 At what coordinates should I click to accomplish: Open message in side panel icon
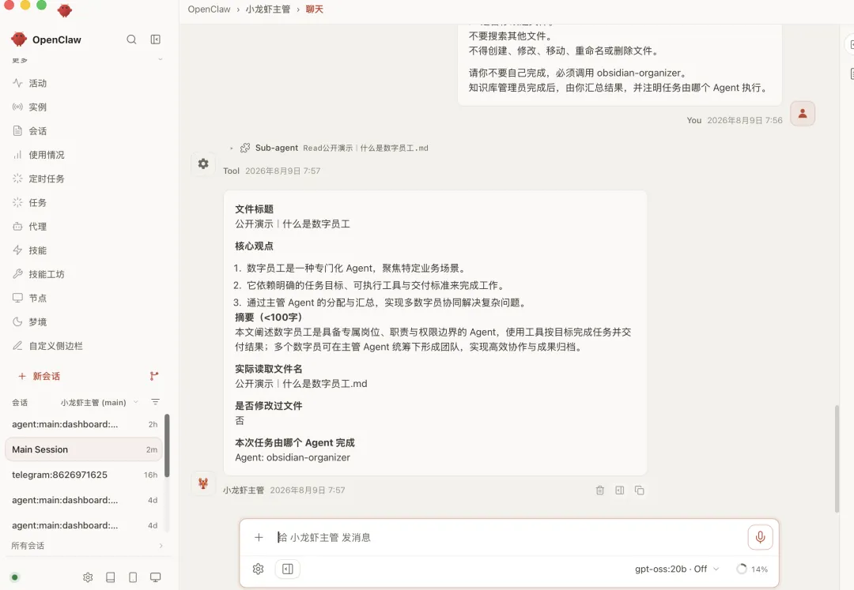click(x=620, y=490)
